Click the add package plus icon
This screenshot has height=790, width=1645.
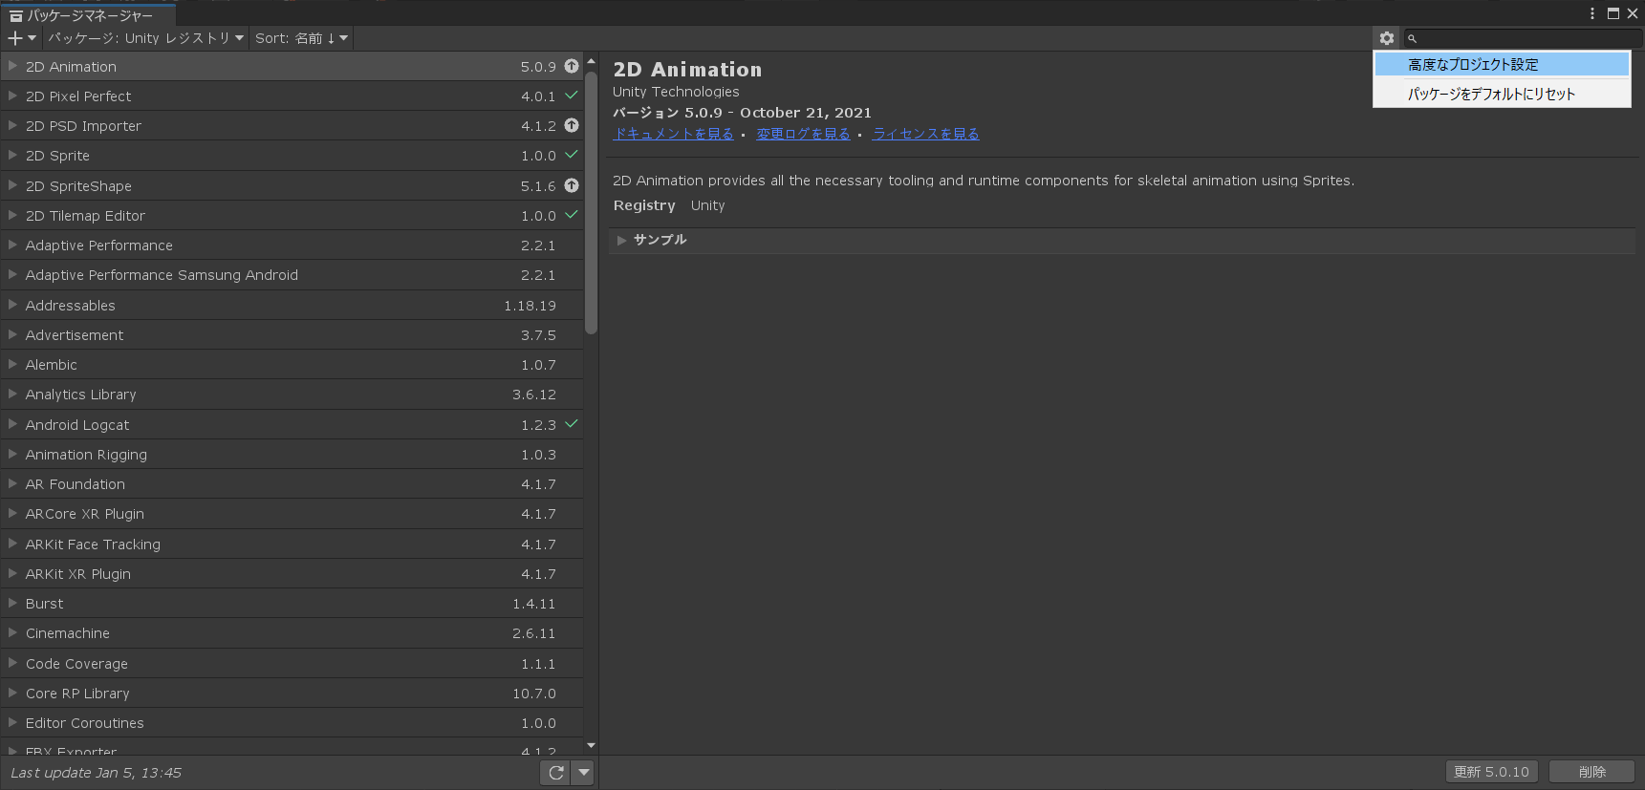[15, 38]
